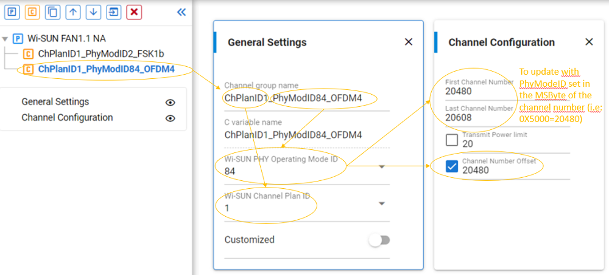This screenshot has height=275, width=609.
Task: Edit the Transmit Power limit value 20
Action: point(516,144)
